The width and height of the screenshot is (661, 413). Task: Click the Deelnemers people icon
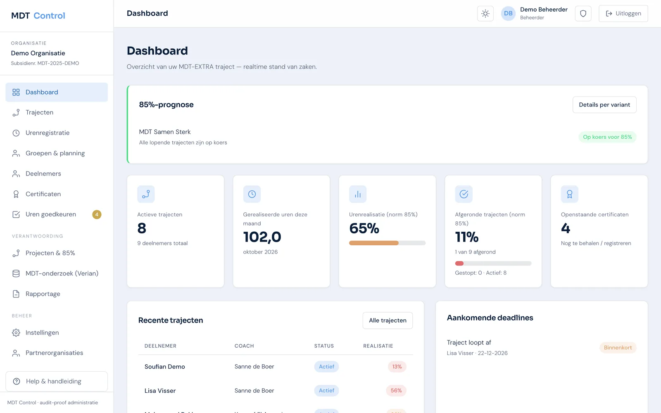click(x=16, y=174)
